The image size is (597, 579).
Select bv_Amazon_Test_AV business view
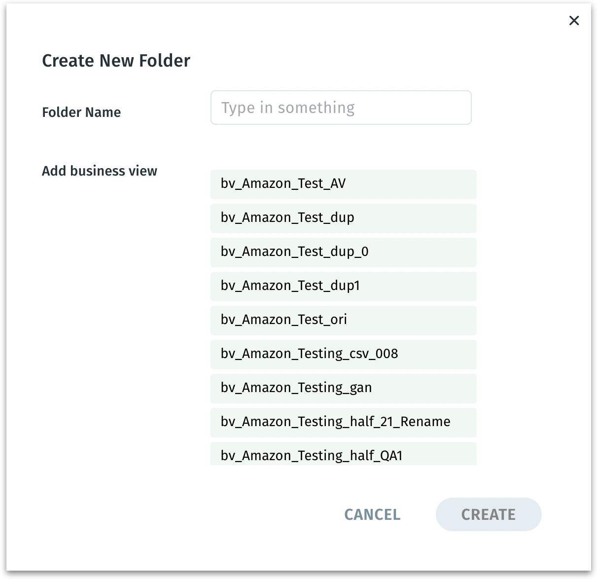[343, 184]
